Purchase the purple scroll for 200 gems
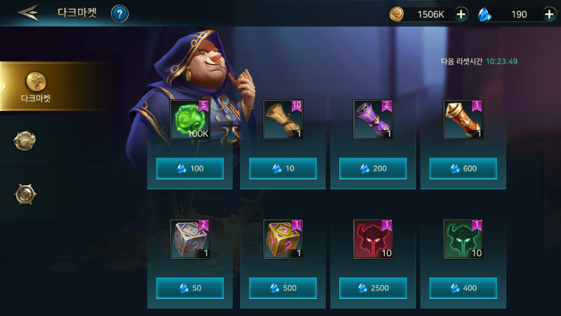Image resolution: width=561 pixels, height=316 pixels. click(373, 168)
